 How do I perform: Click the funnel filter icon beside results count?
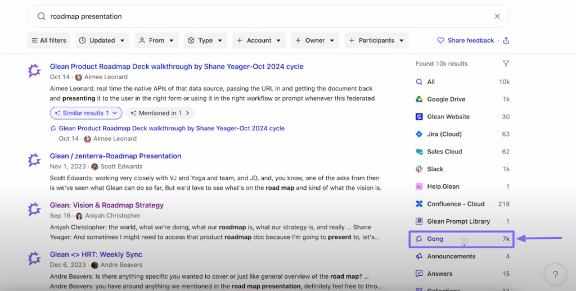pyautogui.click(x=506, y=63)
